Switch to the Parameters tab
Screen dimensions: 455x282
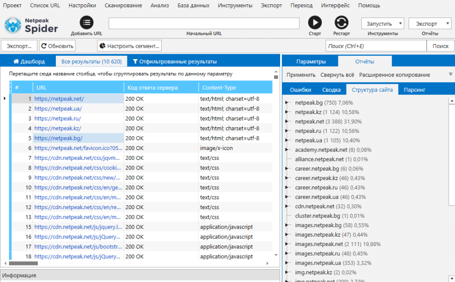pos(311,62)
